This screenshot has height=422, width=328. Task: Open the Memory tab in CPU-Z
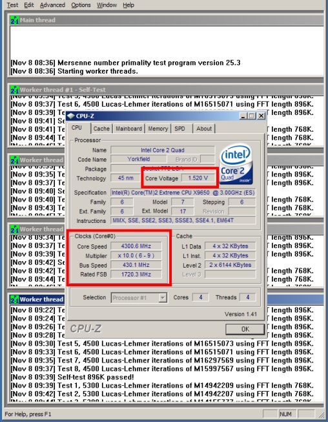point(158,129)
